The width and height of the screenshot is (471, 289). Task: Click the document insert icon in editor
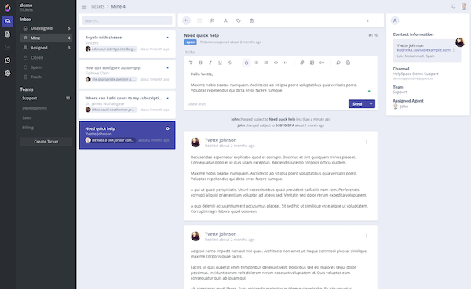click(348, 63)
